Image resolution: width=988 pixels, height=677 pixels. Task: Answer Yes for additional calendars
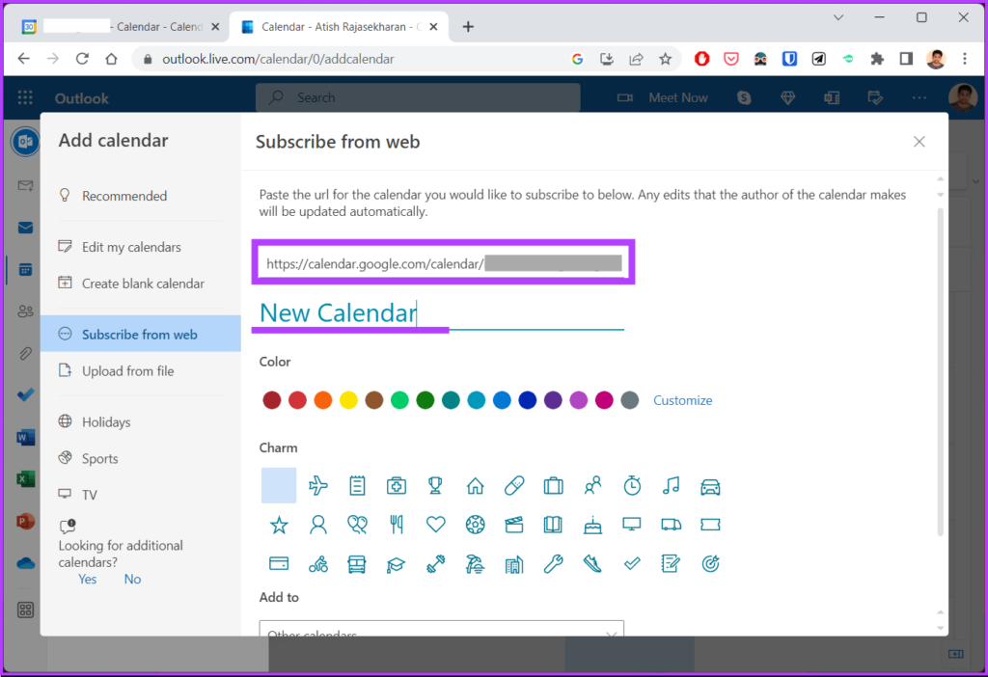[88, 580]
